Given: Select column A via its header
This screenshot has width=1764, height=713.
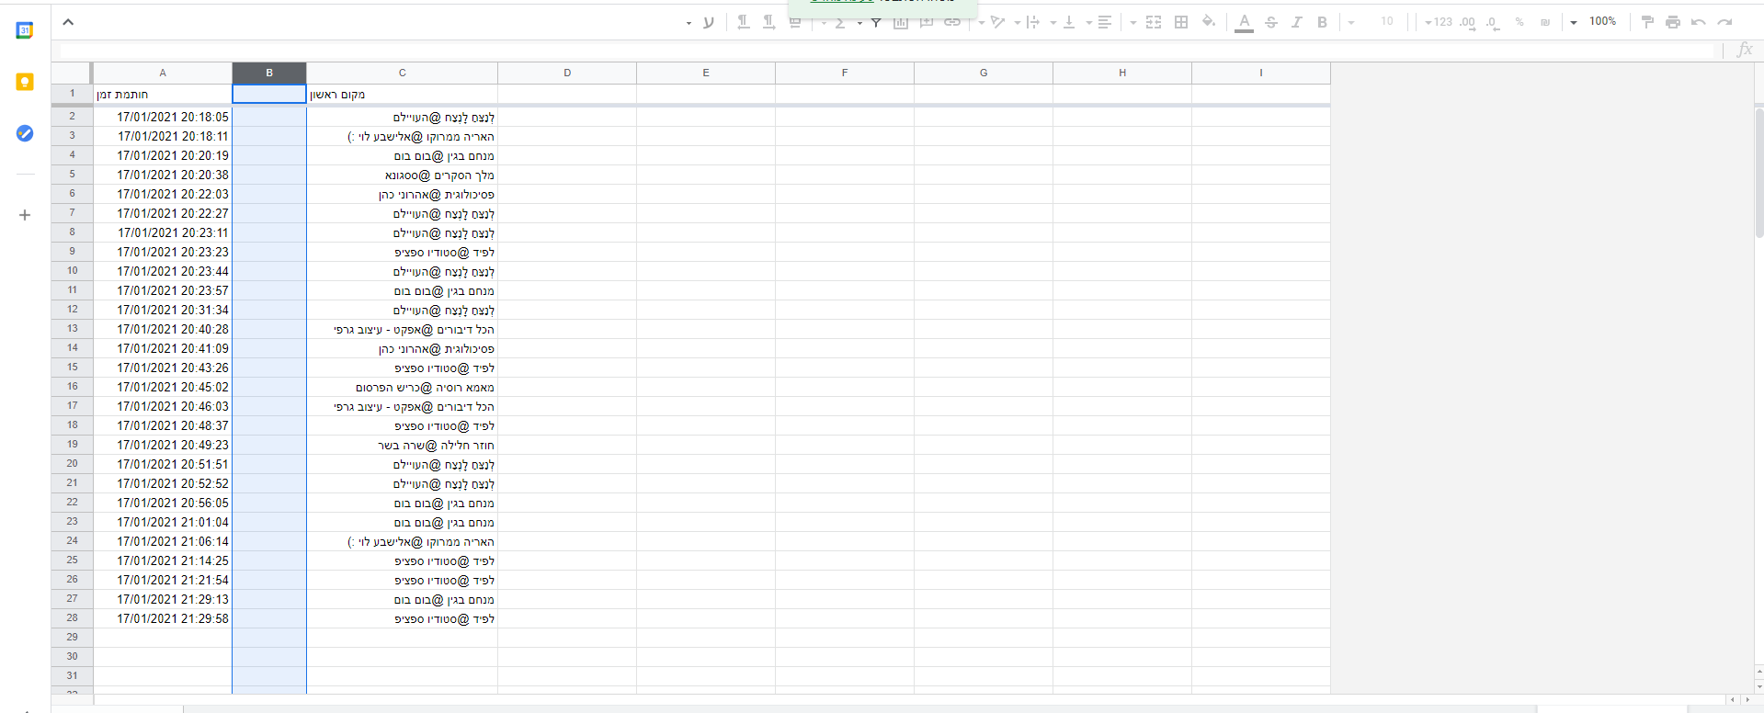Looking at the screenshot, I should point(163,73).
